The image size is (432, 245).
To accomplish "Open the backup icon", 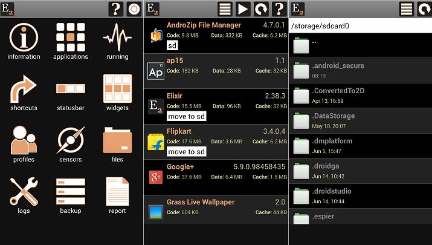I will (x=71, y=192).
